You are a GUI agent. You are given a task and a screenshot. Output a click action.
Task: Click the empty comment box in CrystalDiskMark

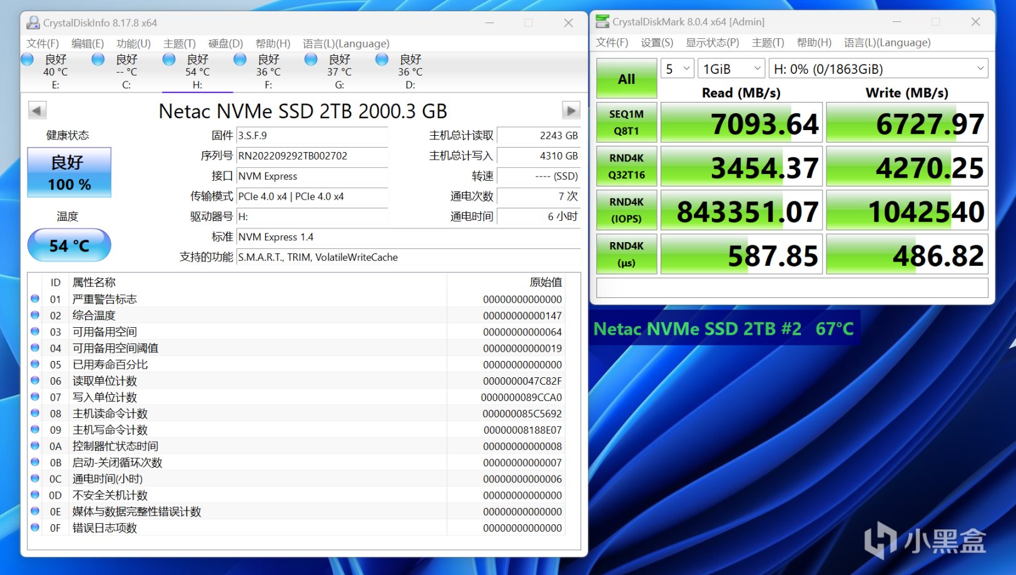click(x=792, y=288)
